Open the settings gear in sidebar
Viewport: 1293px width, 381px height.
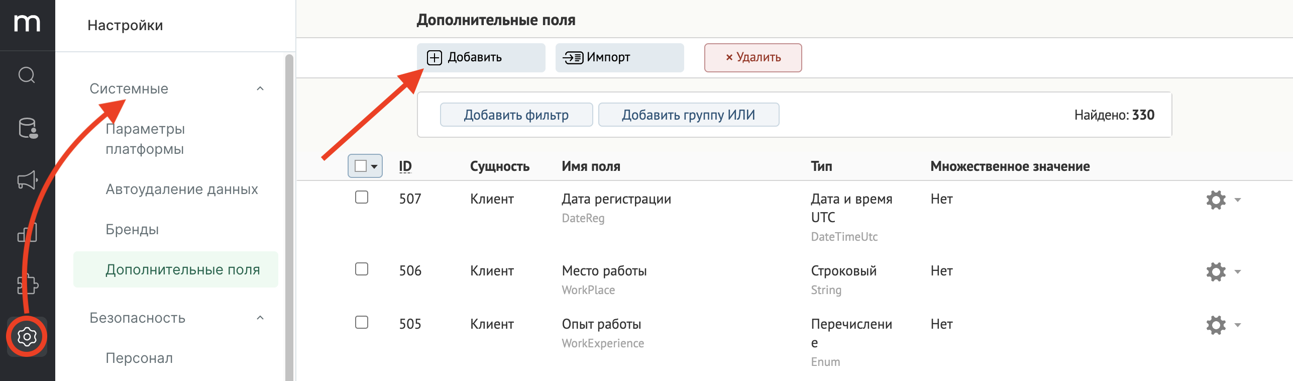[x=27, y=336]
